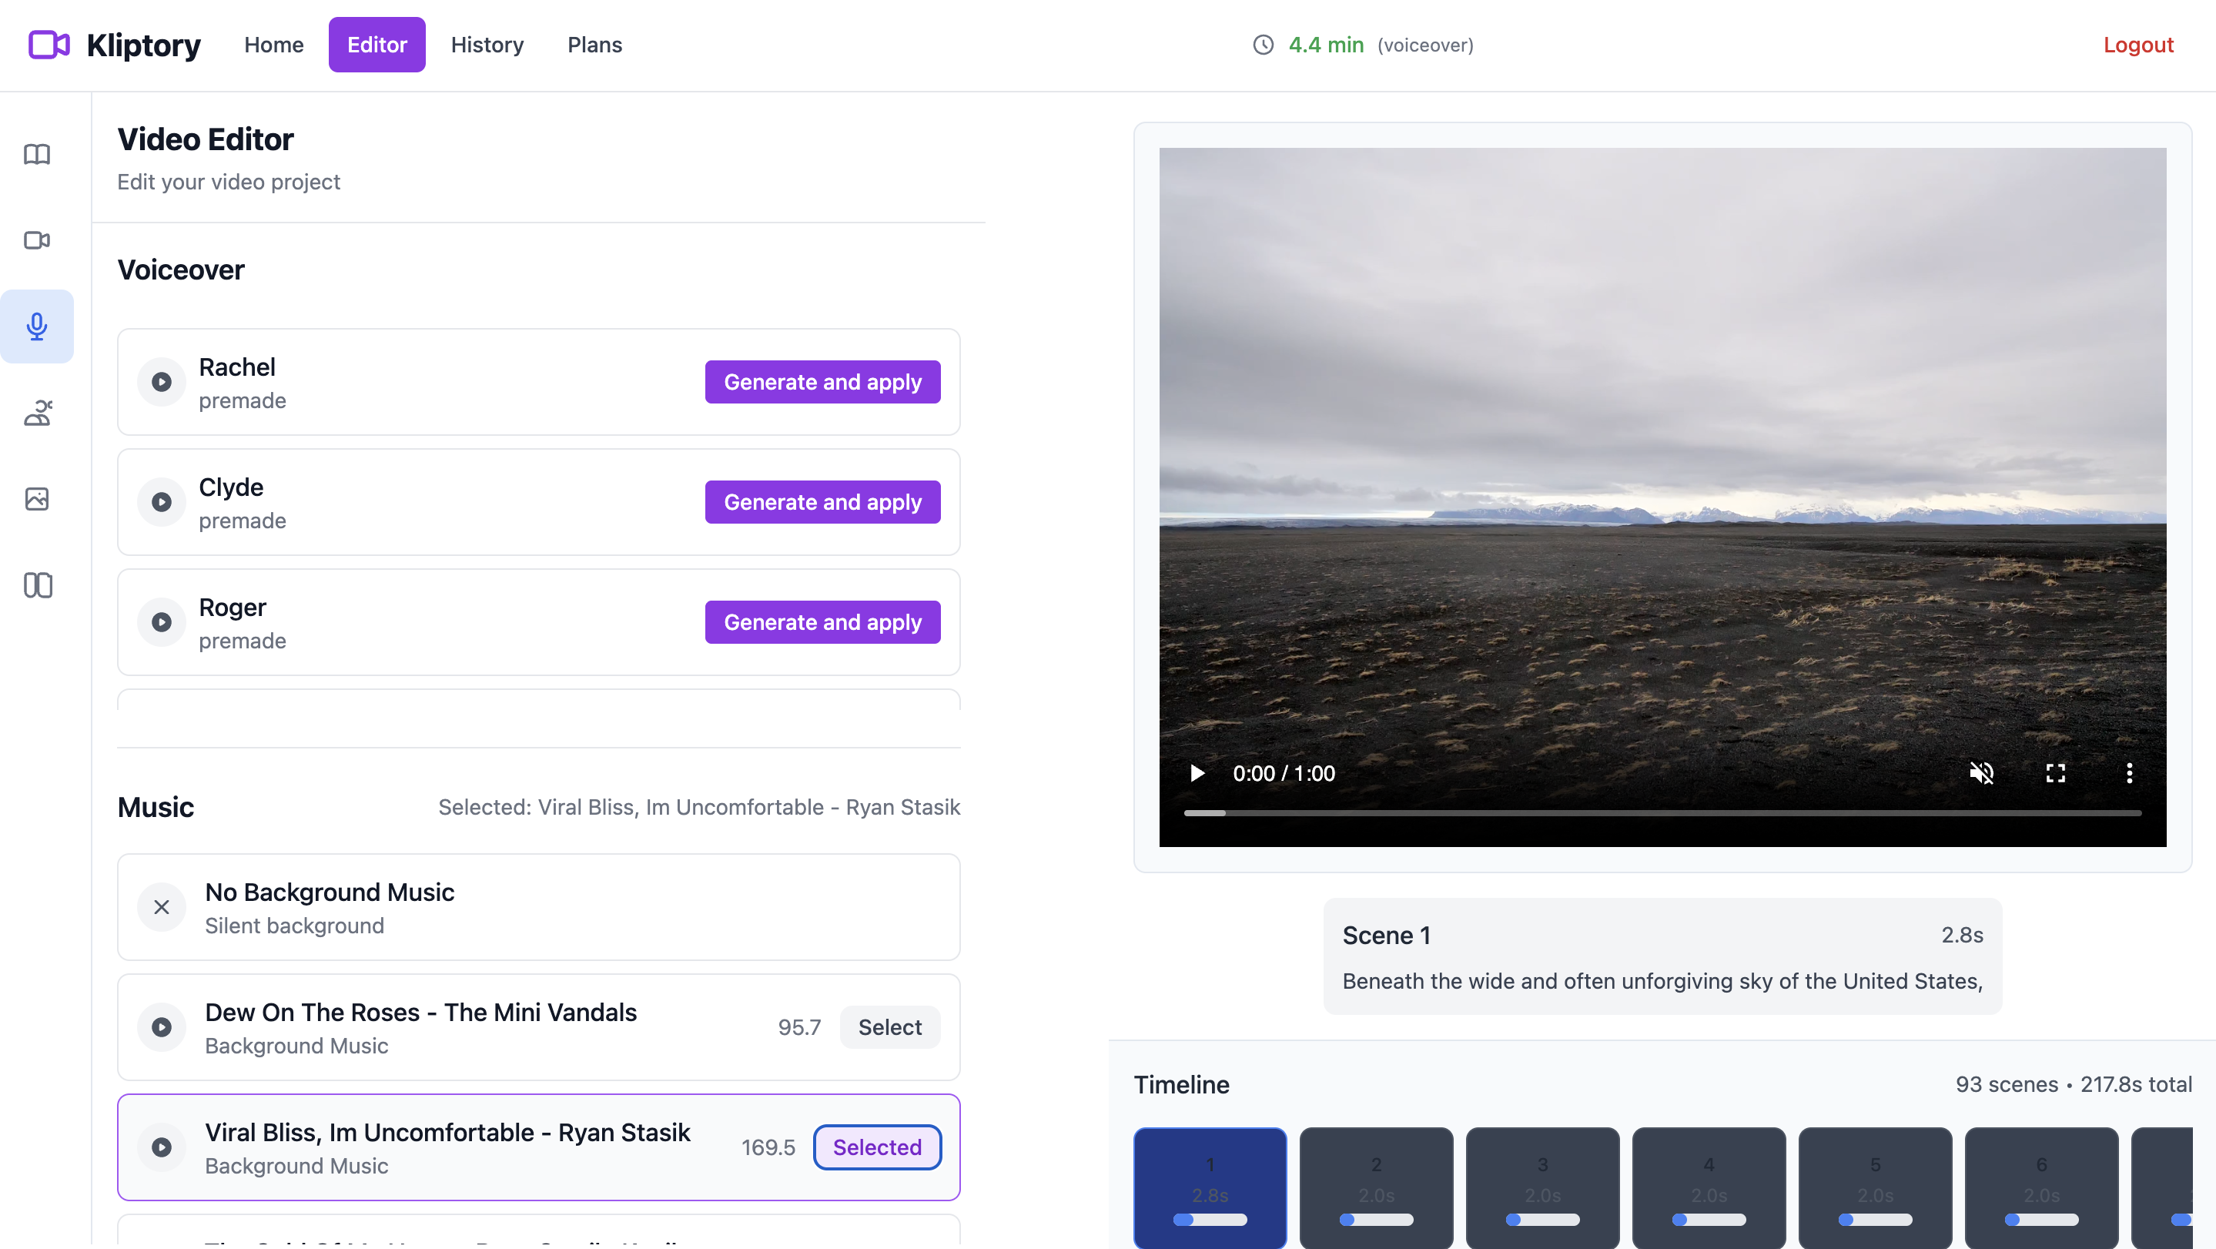Toggle fullscreen on video preview
The image size is (2216, 1249).
pyautogui.click(x=2055, y=773)
